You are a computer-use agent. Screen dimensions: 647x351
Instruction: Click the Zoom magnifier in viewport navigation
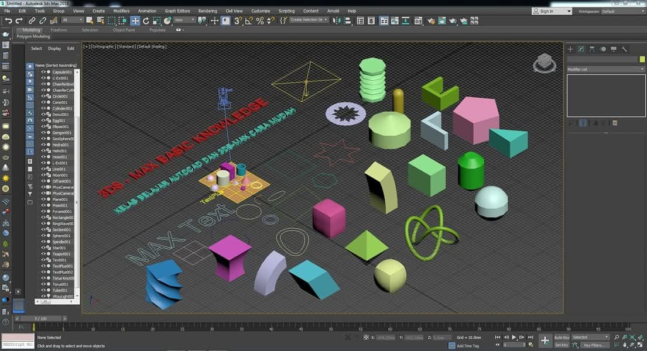pyautogui.click(x=617, y=338)
